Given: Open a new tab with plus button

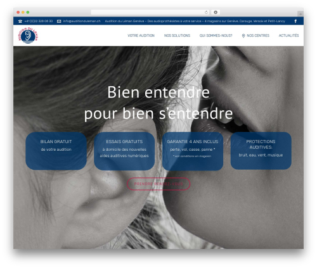Looking at the screenshot, I should tap(301, 14).
